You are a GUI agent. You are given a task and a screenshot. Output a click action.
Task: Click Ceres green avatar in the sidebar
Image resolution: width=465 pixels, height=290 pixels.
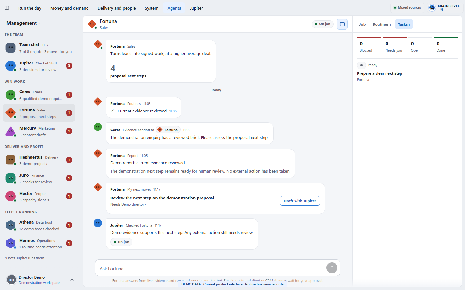(x=11, y=95)
